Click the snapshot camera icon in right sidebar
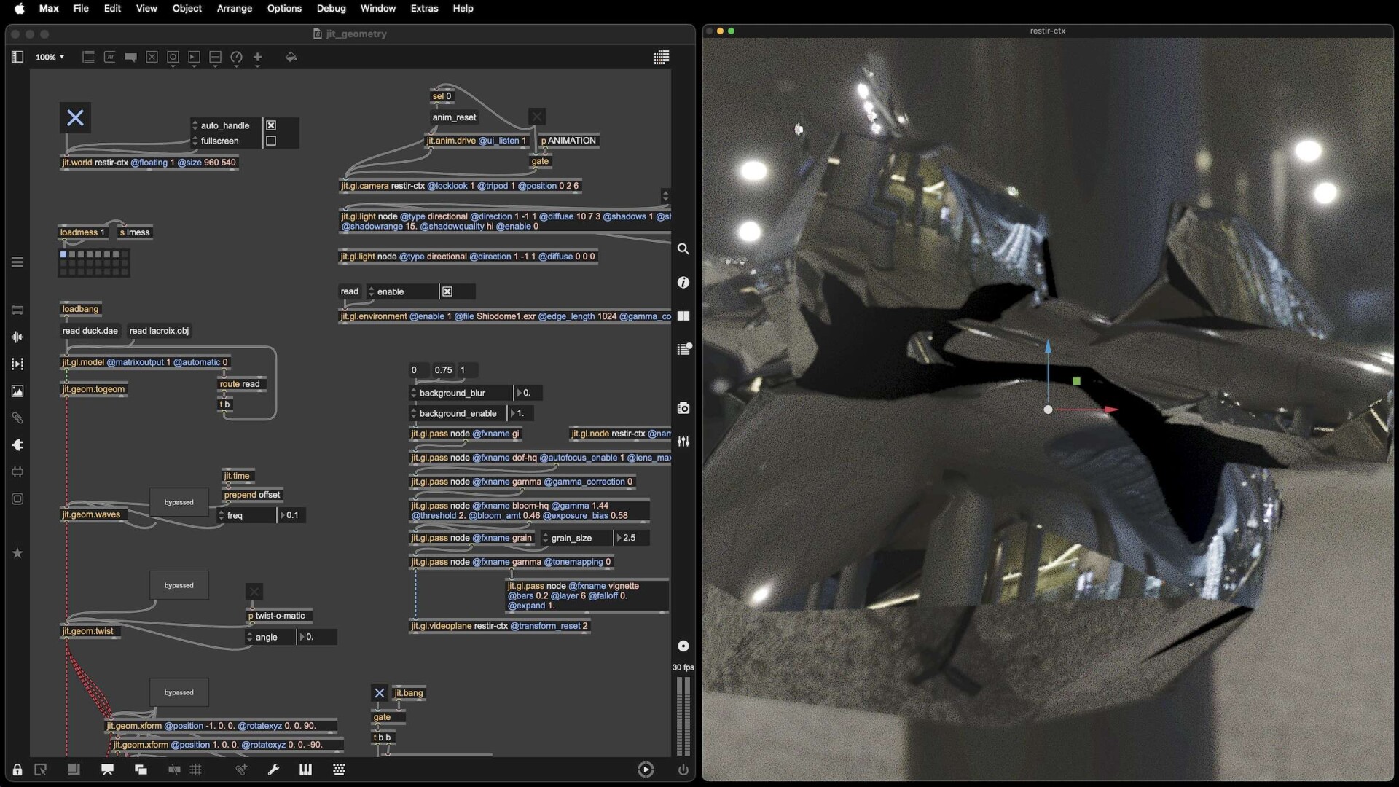The width and height of the screenshot is (1399, 787). pos(683,407)
